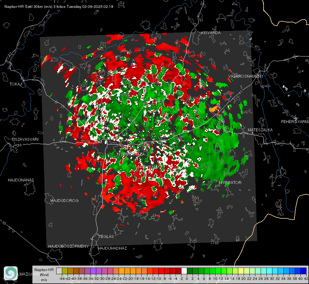Select the FEHÉRGYARMAT label at right edge
Image resolution: width=309 pixels, height=284 pixels.
[x=295, y=122]
